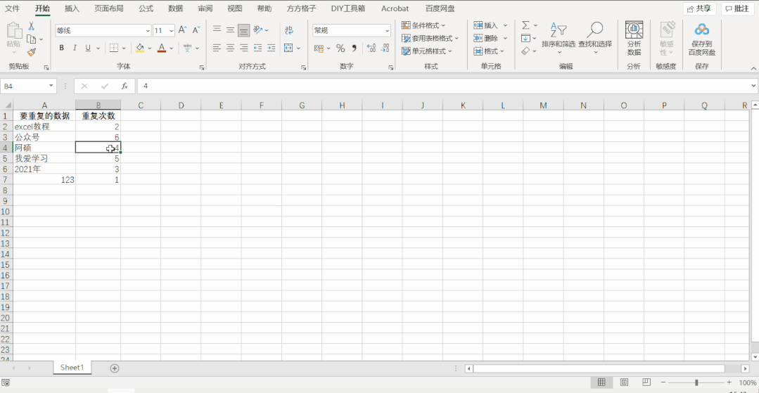The image size is (759, 393).
Task: Click the accounting currency format icon
Action: [319, 49]
